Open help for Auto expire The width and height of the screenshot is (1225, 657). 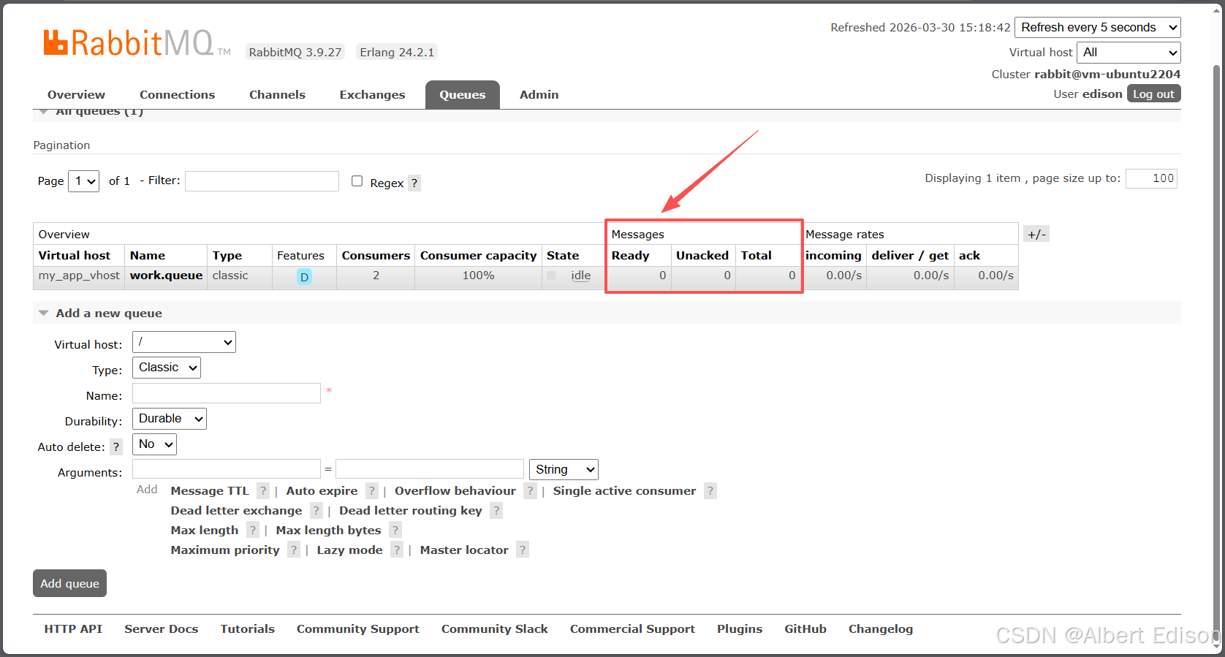[x=371, y=491]
